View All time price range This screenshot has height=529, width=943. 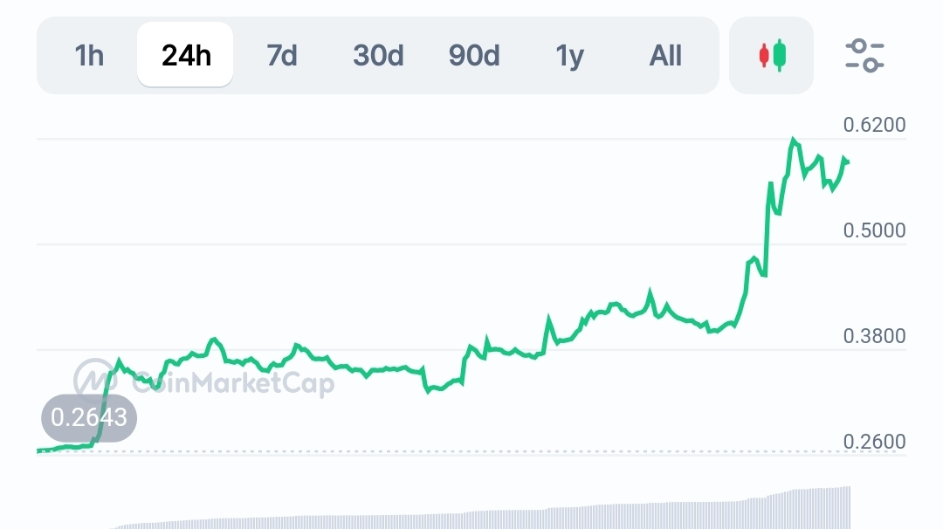(x=665, y=56)
